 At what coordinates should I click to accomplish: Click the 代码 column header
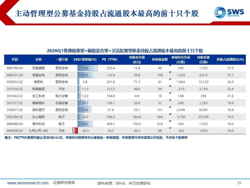15,59
